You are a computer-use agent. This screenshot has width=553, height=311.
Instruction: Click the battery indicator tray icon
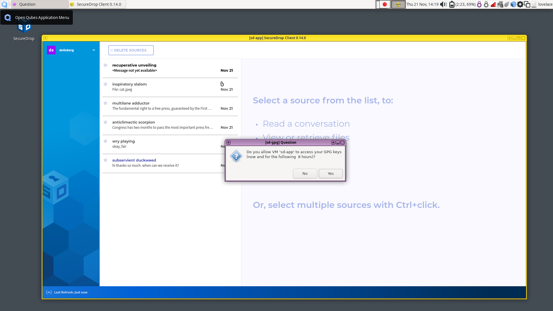(452, 4)
